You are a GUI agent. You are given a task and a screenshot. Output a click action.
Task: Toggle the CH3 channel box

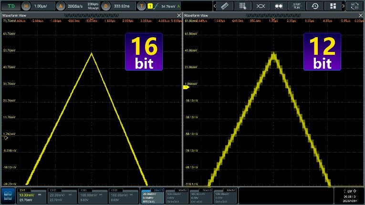coord(94,195)
